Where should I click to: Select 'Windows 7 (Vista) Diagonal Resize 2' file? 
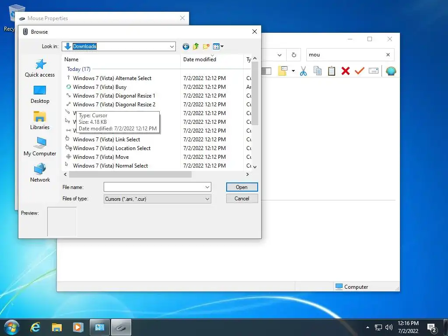coord(114,105)
